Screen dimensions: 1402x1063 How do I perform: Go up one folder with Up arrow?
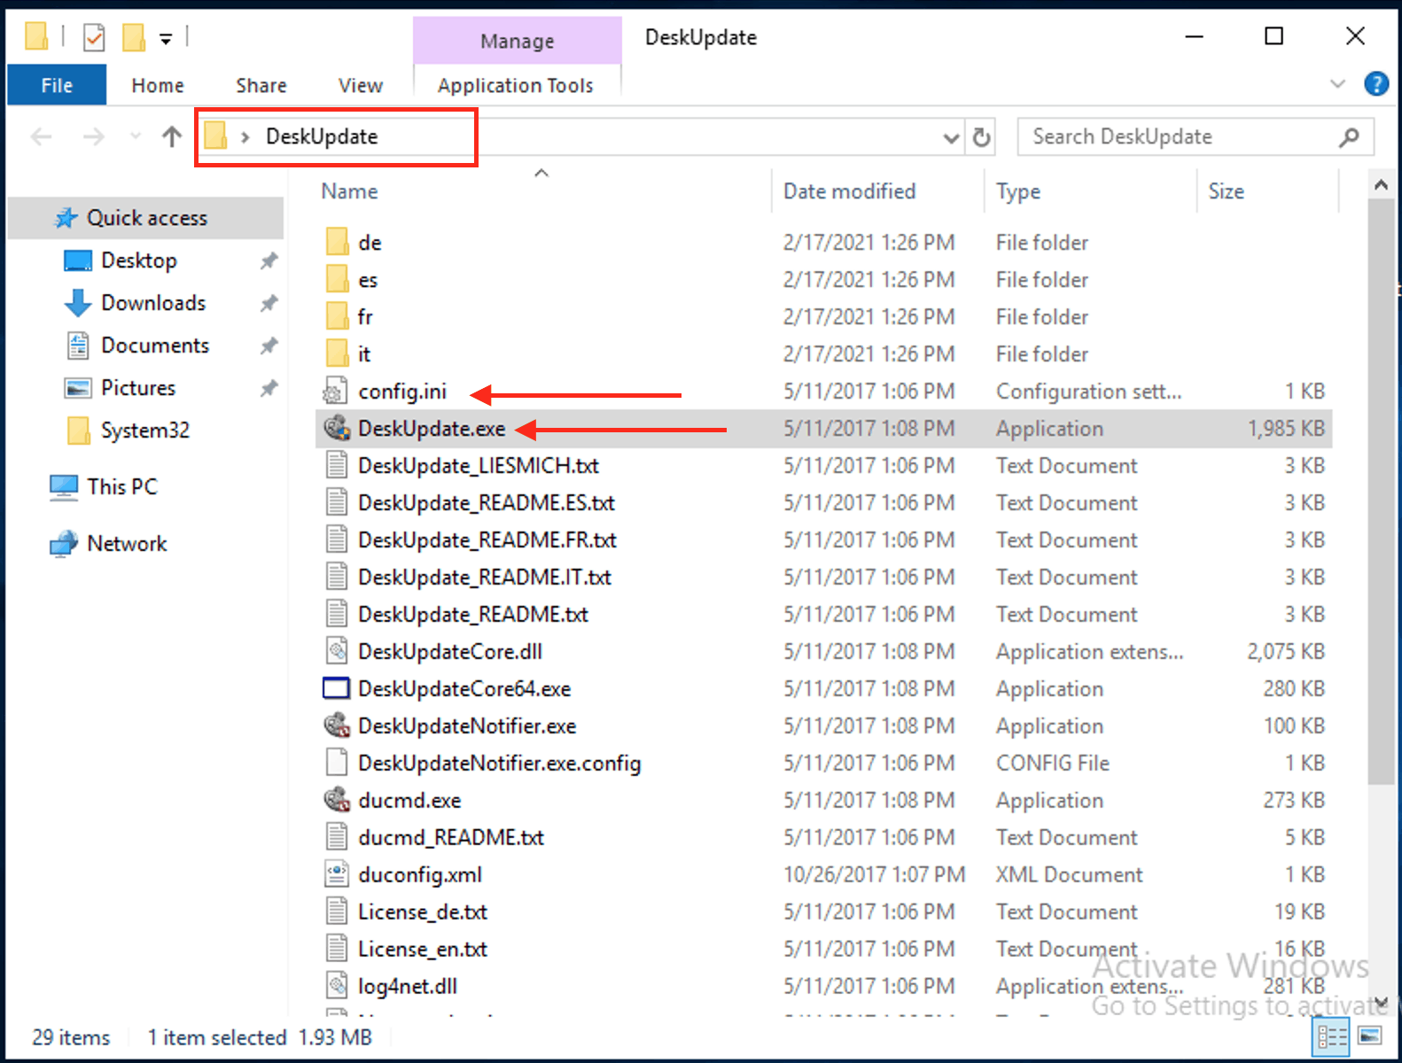click(172, 136)
